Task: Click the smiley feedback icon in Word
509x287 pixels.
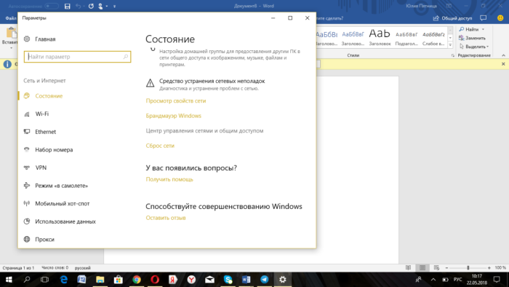Action: (x=500, y=18)
